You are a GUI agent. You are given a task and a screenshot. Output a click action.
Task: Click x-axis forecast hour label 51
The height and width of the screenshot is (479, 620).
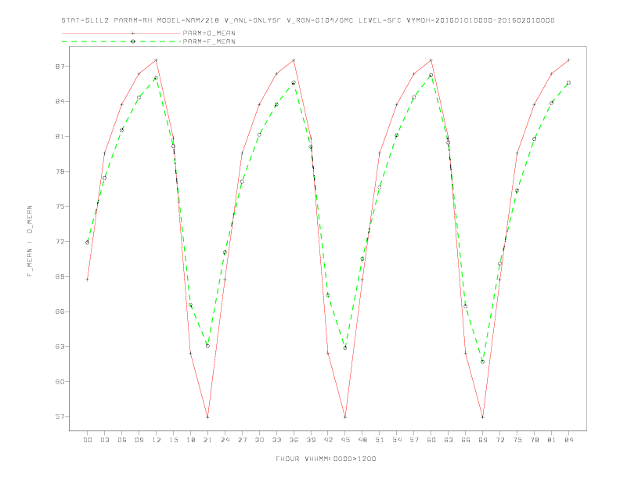tap(380, 440)
